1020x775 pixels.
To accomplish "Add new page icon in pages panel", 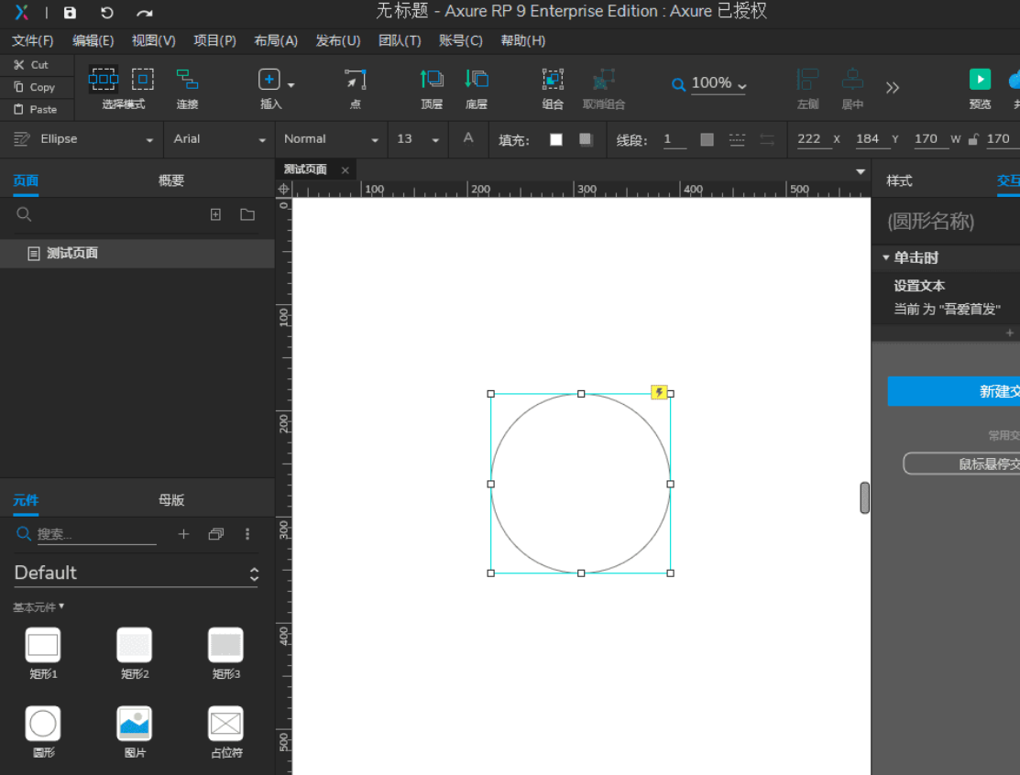I will click(x=216, y=214).
